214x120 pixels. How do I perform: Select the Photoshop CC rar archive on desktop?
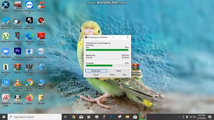pyautogui.click(x=135, y=70)
